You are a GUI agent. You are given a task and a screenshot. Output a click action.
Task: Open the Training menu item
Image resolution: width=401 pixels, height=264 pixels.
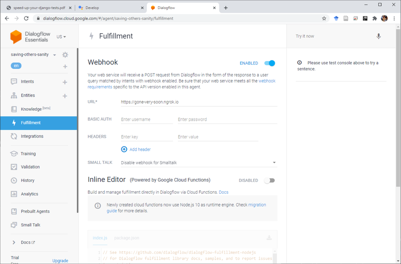tap(28, 154)
